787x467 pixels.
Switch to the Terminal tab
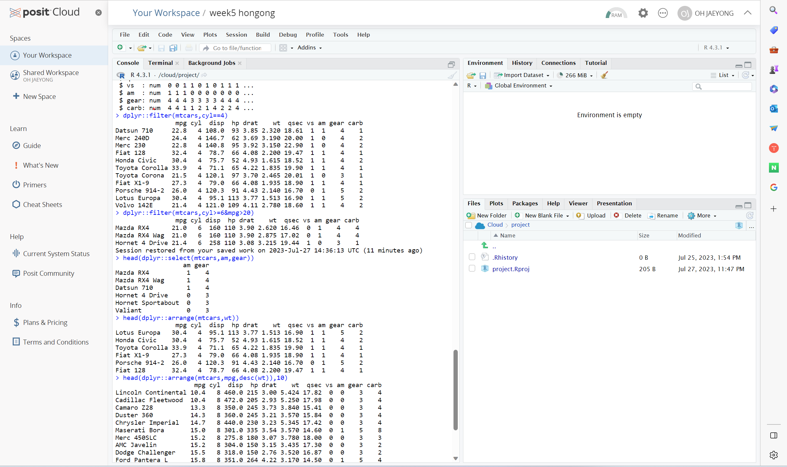(x=160, y=63)
